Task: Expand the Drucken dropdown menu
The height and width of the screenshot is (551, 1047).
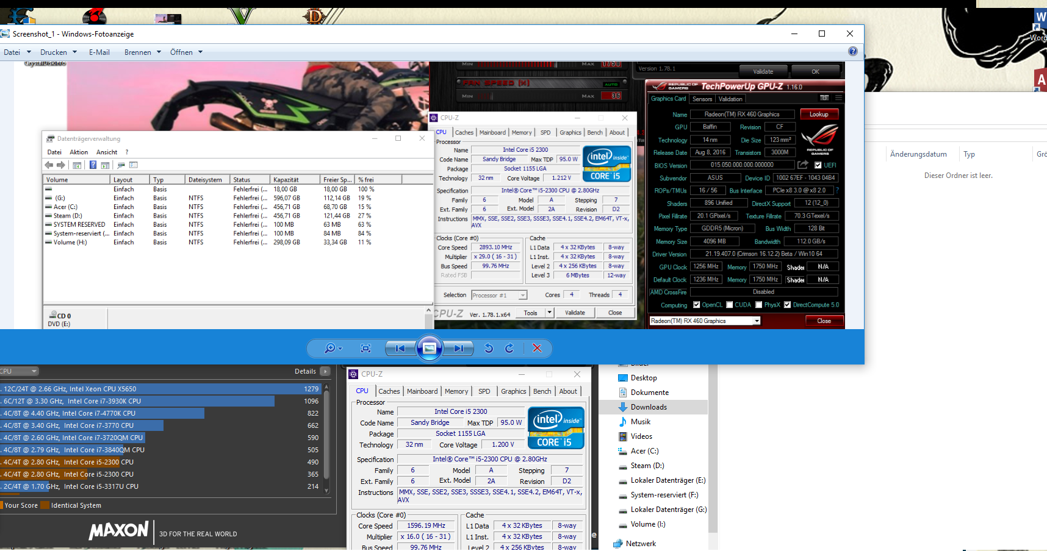Action: (x=59, y=52)
